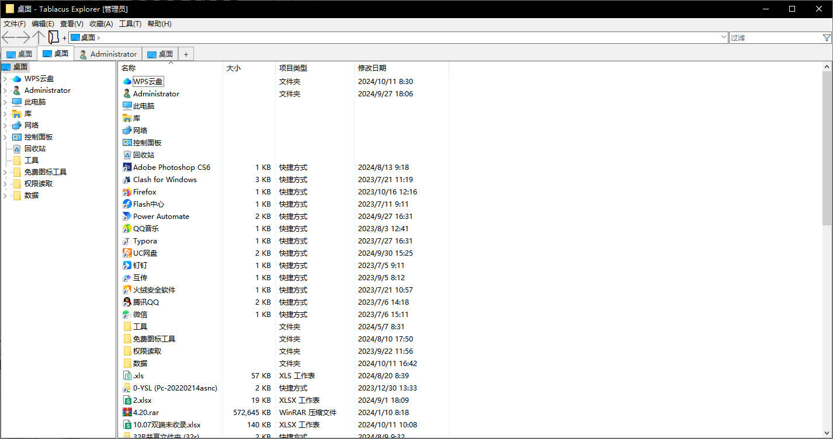Select the 互传 shortcut icon

(127, 278)
